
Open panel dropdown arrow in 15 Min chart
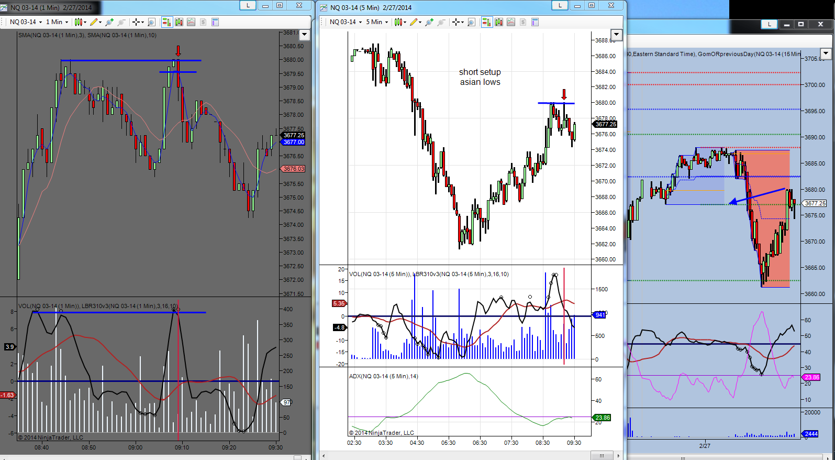(826, 53)
